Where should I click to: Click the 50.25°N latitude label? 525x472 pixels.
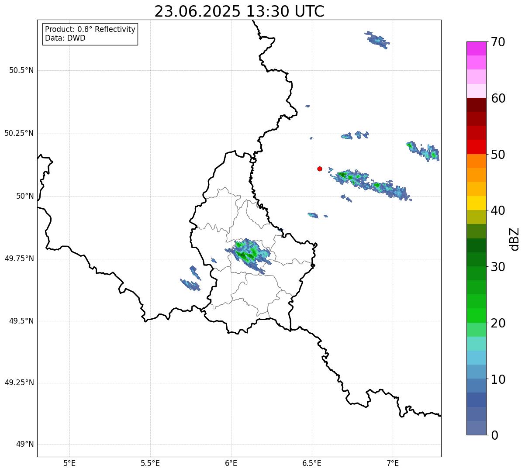tap(19, 133)
